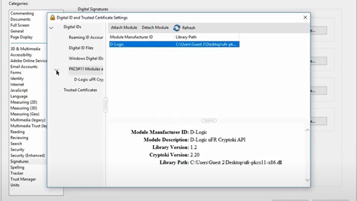Select D-Logic uFR Cryptoki tree item

click(89, 80)
